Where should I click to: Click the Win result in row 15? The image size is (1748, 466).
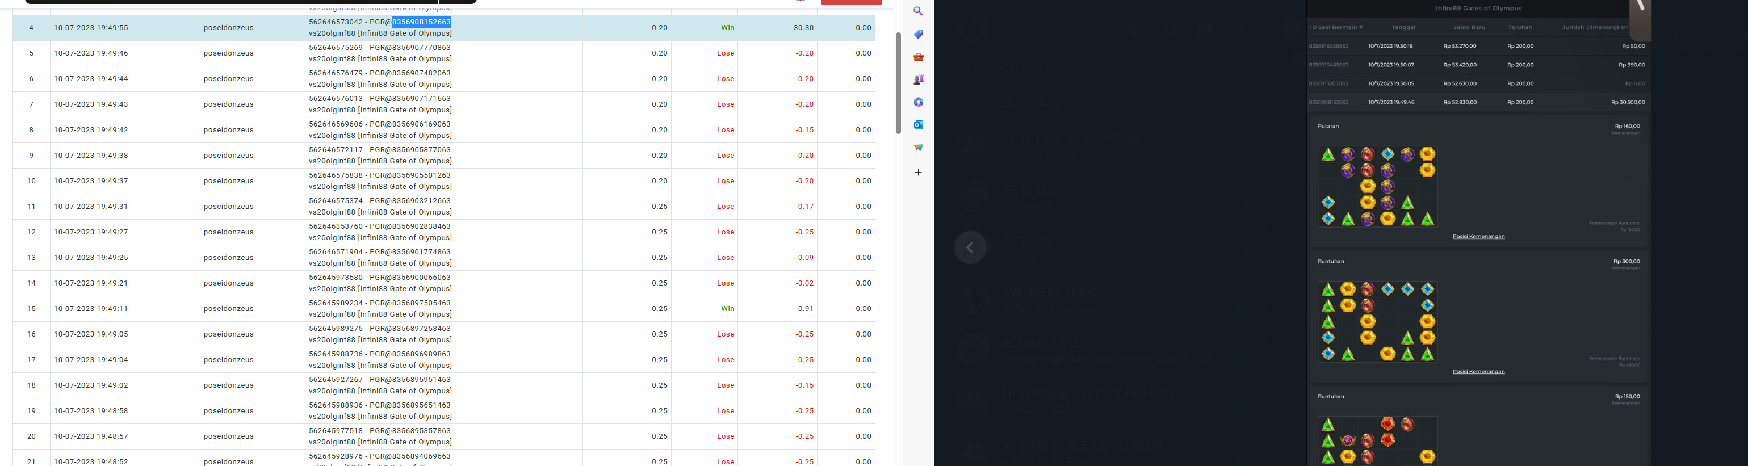click(x=727, y=309)
